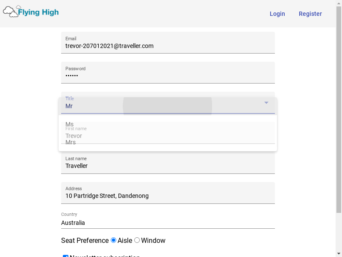The image size is (342, 257).
Task: Go to the Register link
Action: (x=310, y=14)
